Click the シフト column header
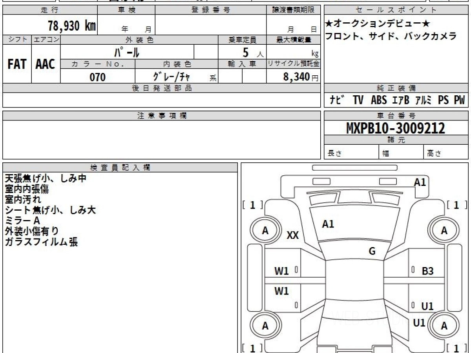This screenshot has height=353, width=471. pyautogui.click(x=17, y=40)
